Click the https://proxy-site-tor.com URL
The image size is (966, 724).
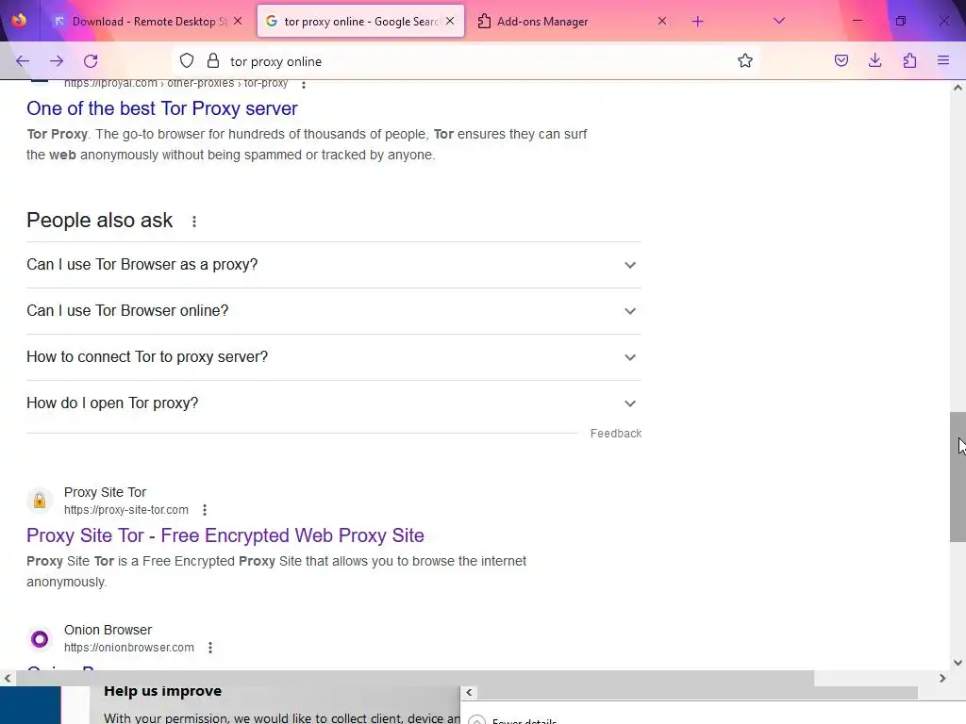[126, 510]
